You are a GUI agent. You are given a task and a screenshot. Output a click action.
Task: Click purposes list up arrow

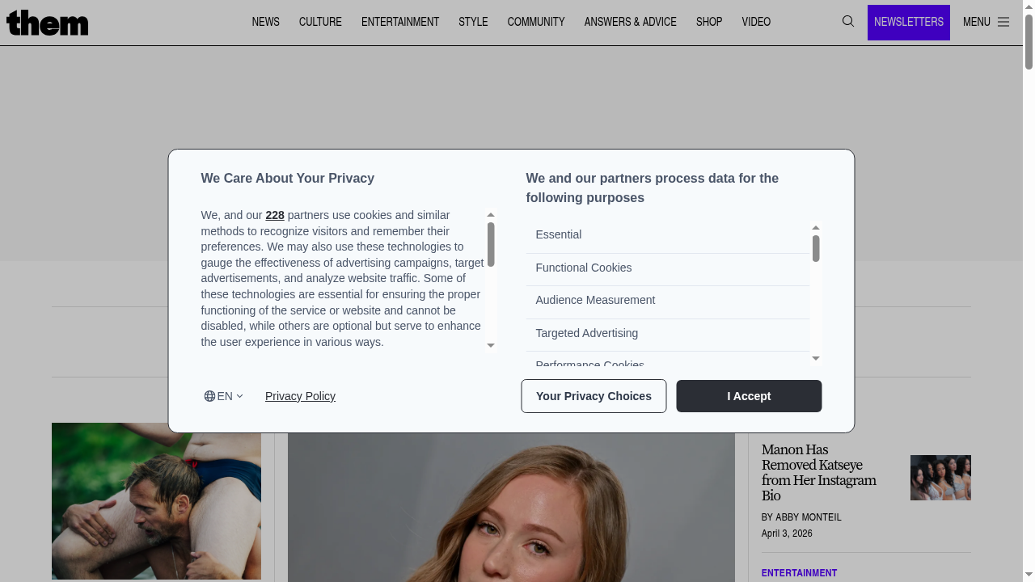[816, 228]
